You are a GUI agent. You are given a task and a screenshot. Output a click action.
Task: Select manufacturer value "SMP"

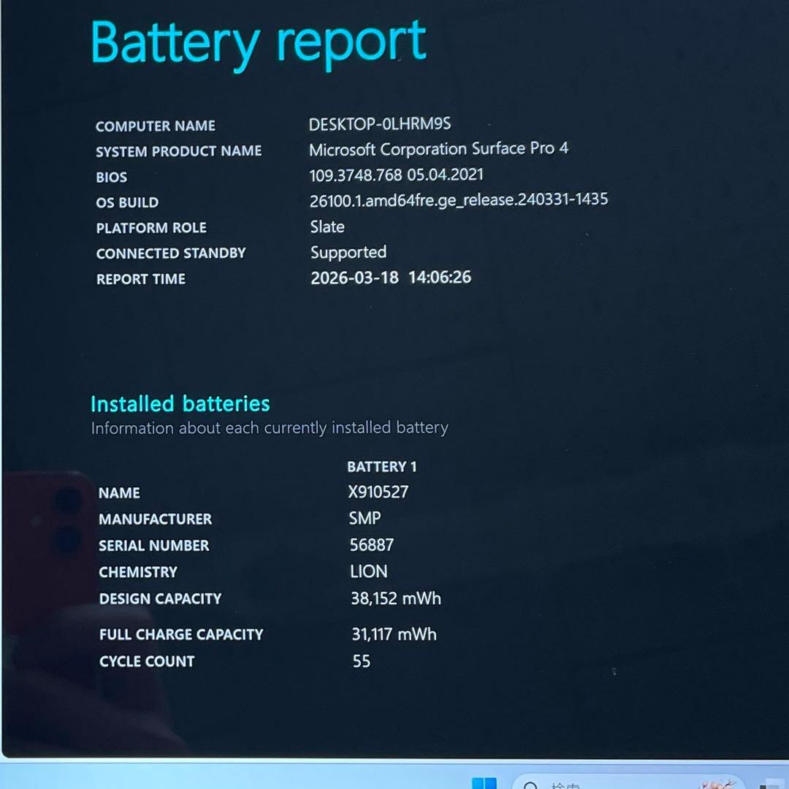click(365, 518)
